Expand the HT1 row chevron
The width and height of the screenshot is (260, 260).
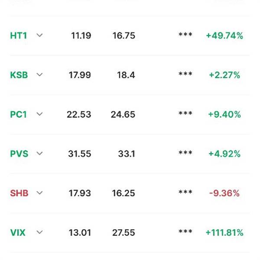click(x=39, y=36)
